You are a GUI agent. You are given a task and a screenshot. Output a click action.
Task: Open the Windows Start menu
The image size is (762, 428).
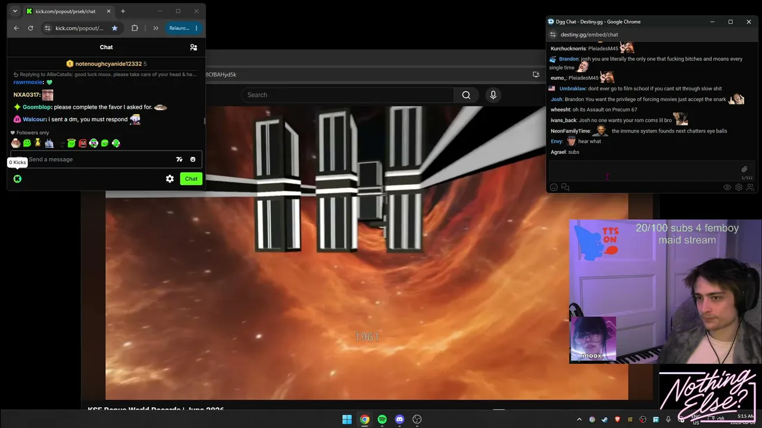click(347, 419)
